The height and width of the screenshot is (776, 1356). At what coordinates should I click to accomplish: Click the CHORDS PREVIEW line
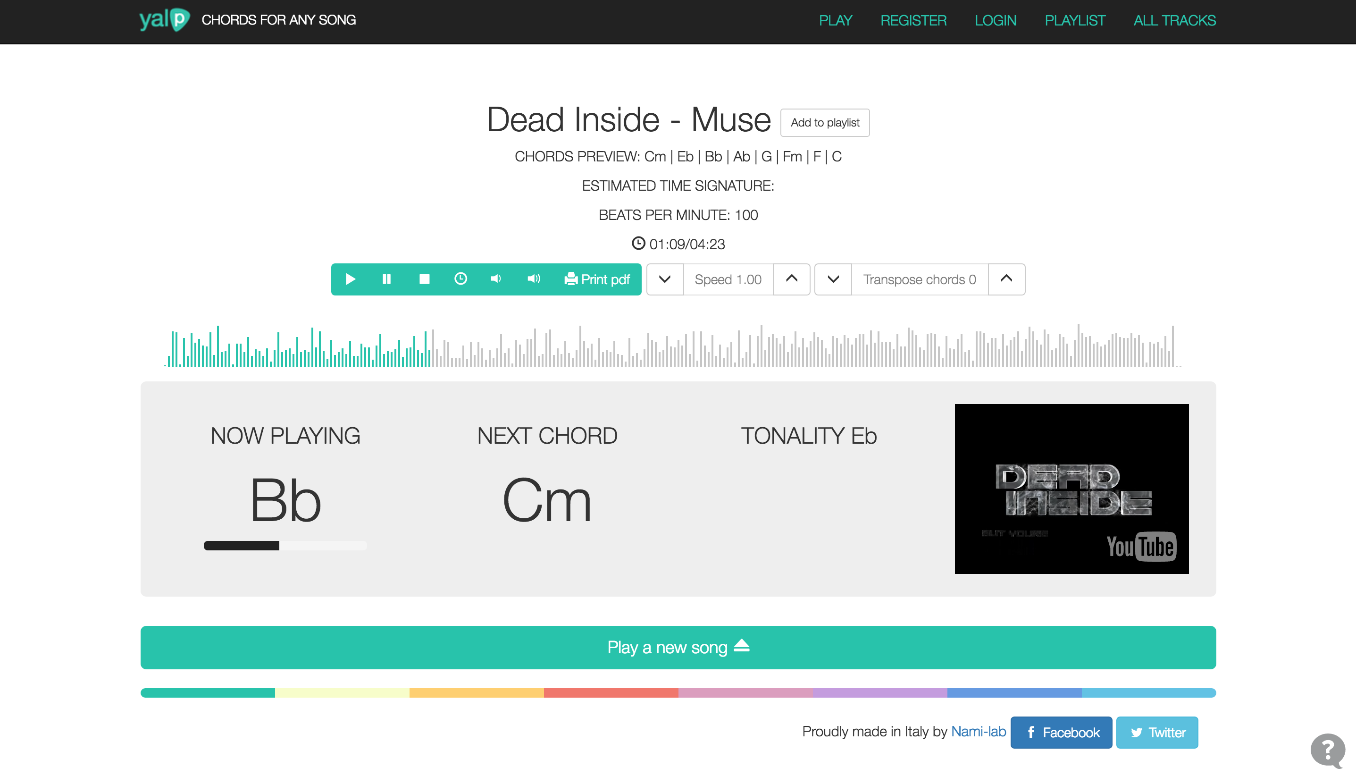point(678,157)
